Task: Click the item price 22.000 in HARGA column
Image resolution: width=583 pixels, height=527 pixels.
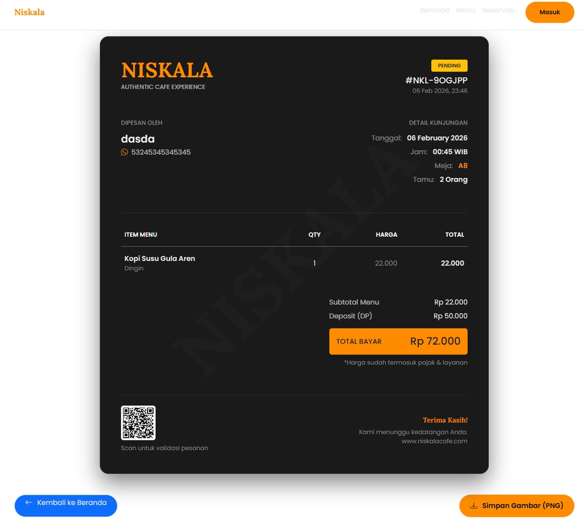Action: point(386,263)
